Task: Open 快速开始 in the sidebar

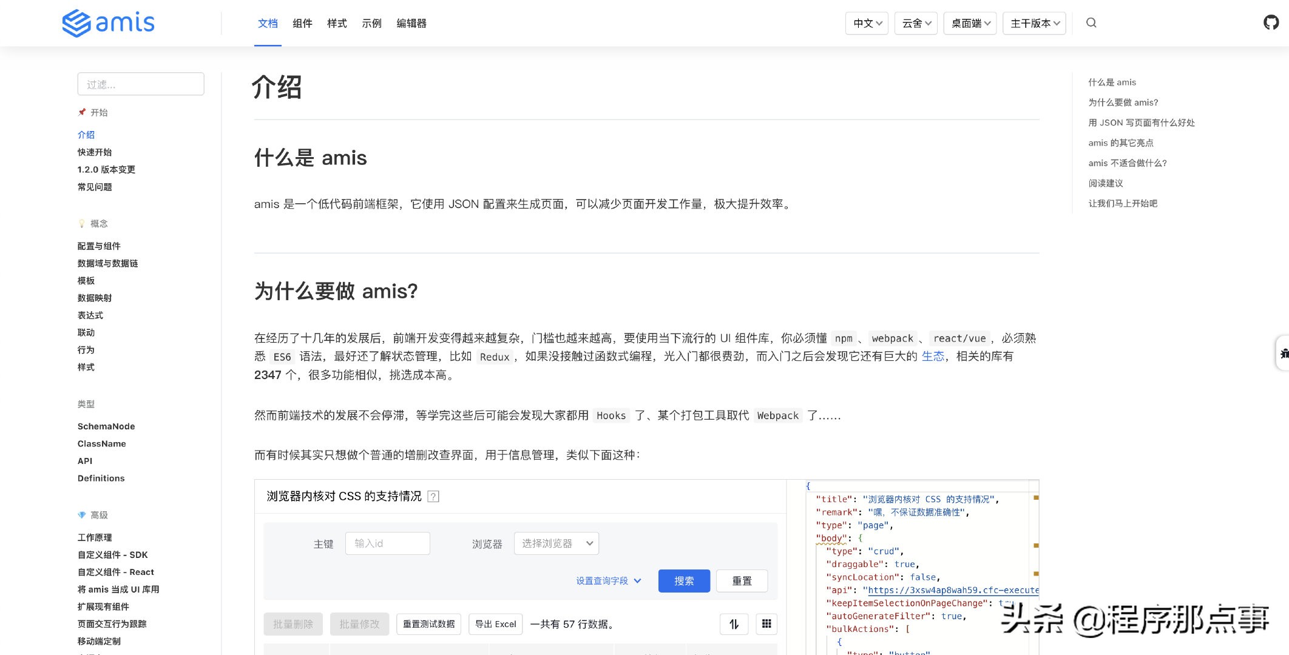Action: (x=95, y=152)
